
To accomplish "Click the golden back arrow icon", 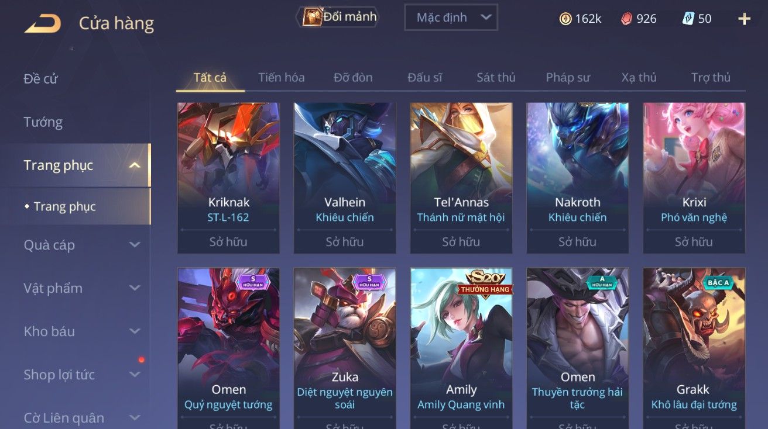I will pos(42,23).
